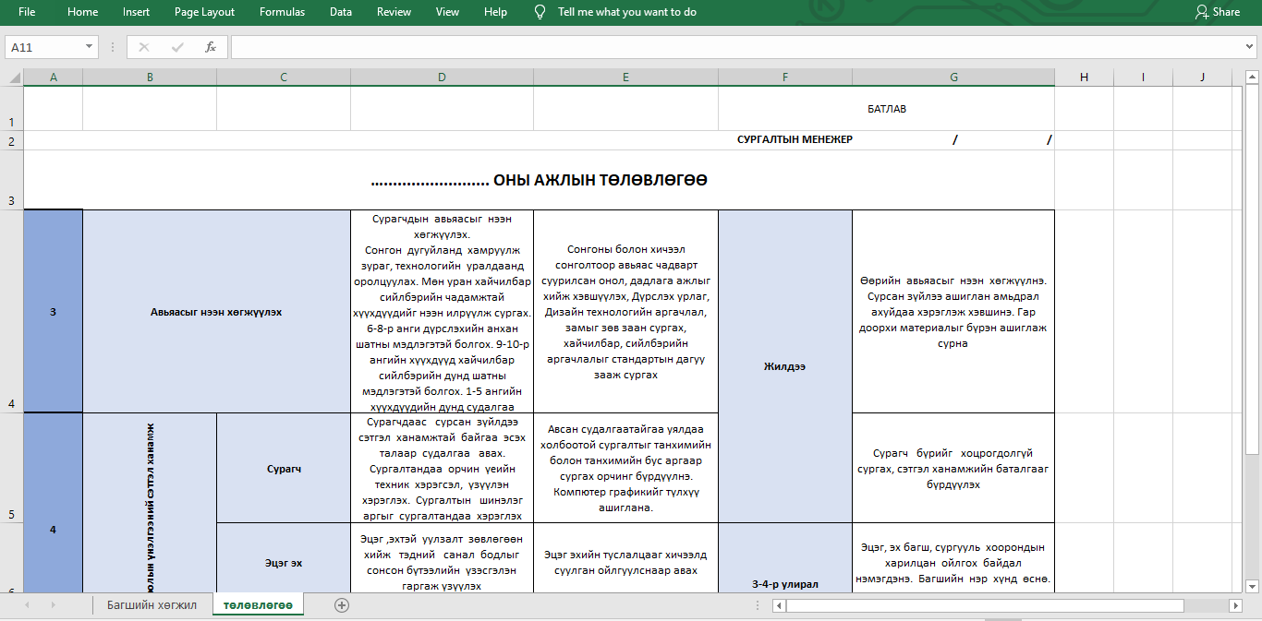Click the Share button
Image resolution: width=1262 pixels, height=621 pixels.
click(1218, 12)
